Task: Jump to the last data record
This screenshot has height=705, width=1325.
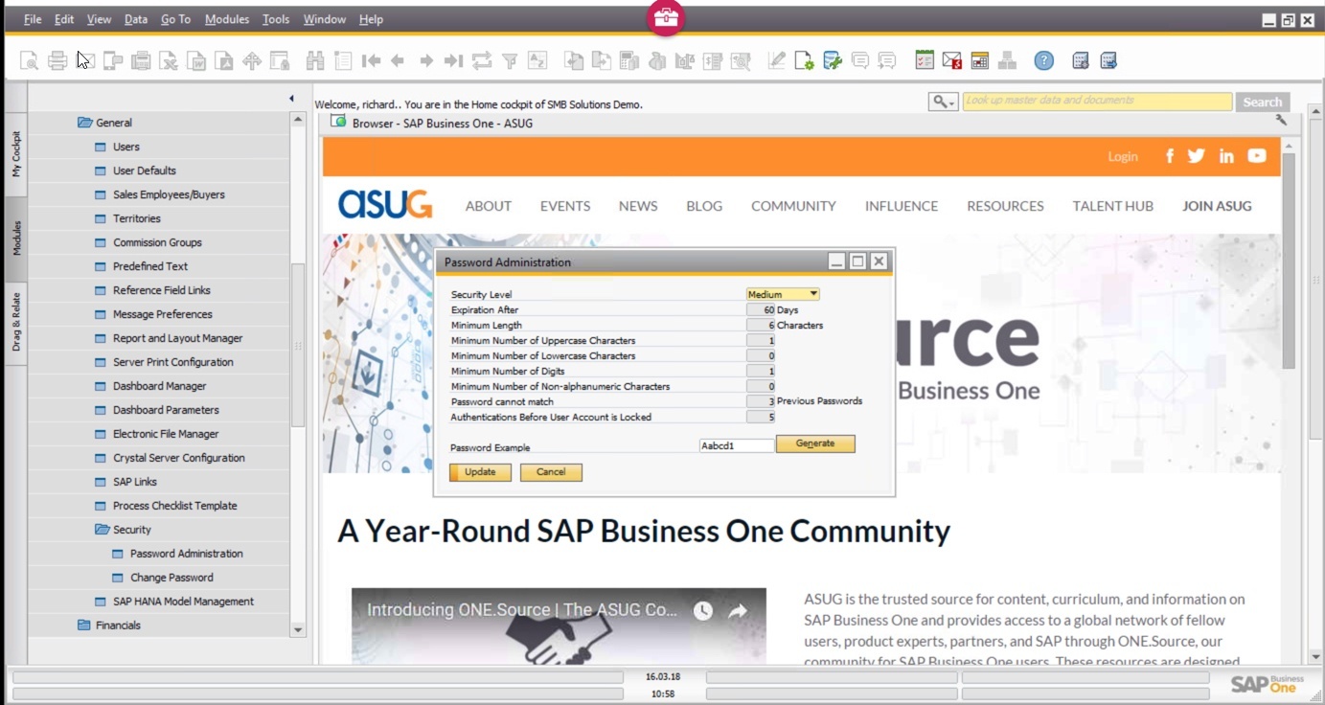Action: coord(454,61)
